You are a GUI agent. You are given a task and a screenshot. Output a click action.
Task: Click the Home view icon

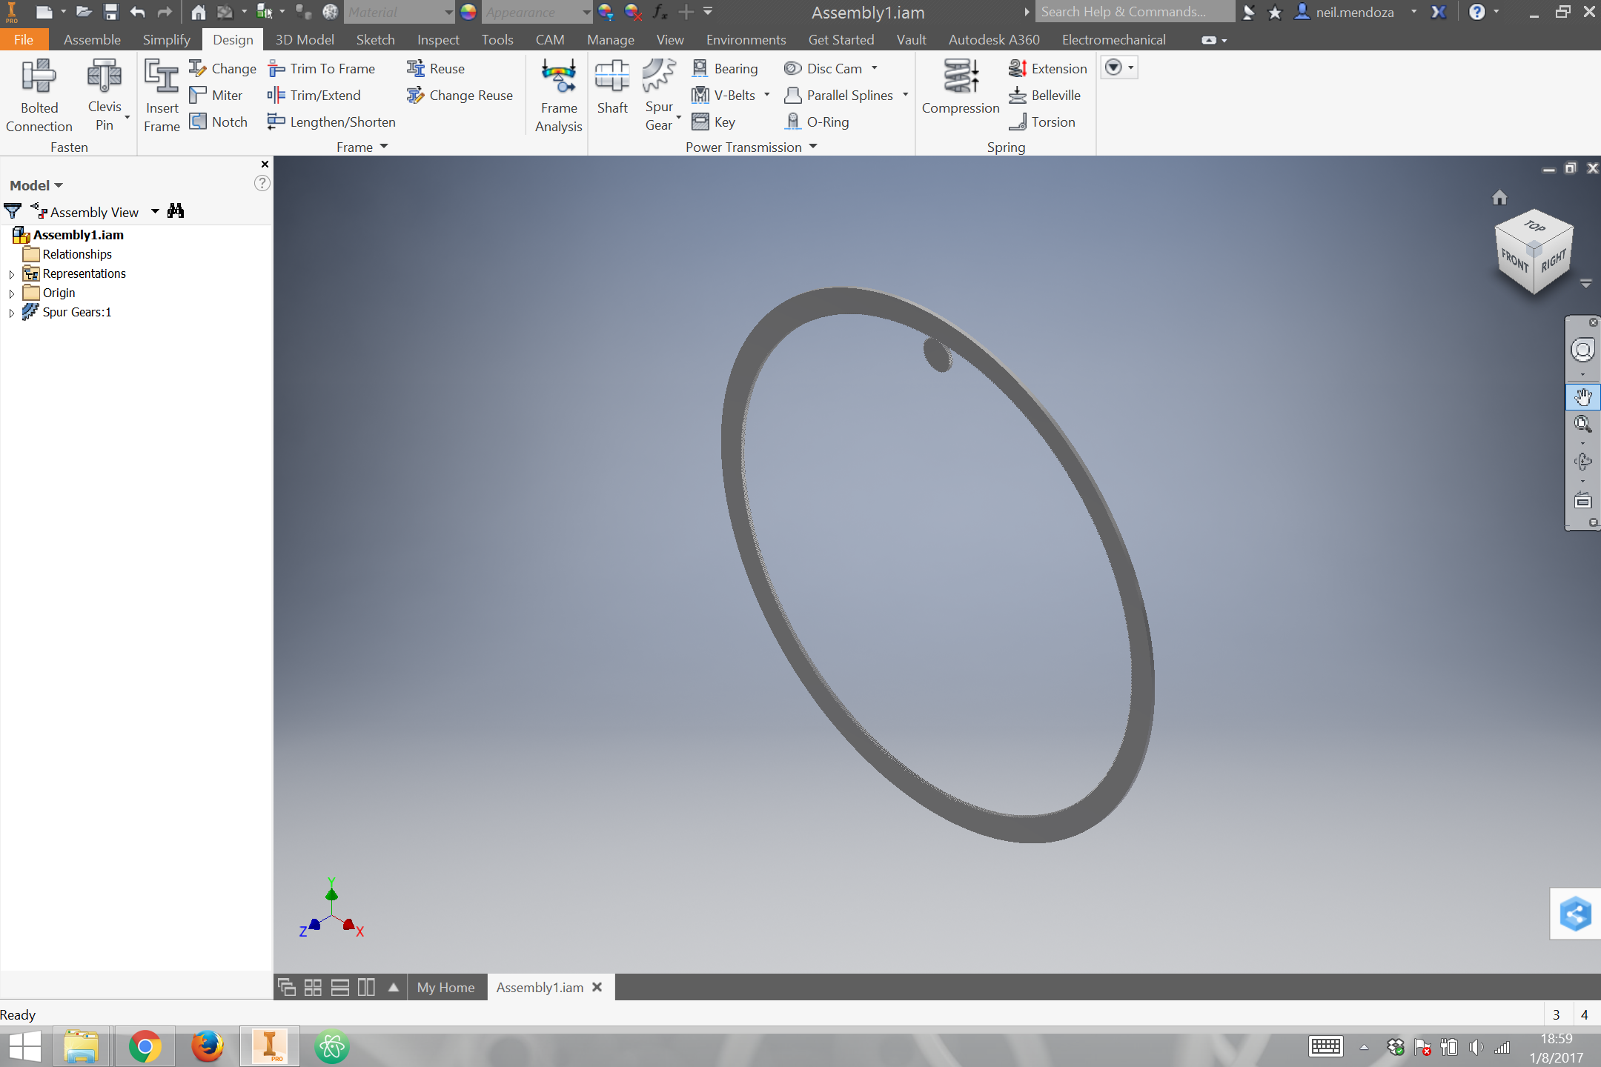pyautogui.click(x=1499, y=197)
